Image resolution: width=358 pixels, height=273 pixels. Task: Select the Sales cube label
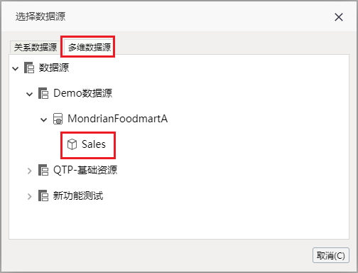(x=94, y=144)
